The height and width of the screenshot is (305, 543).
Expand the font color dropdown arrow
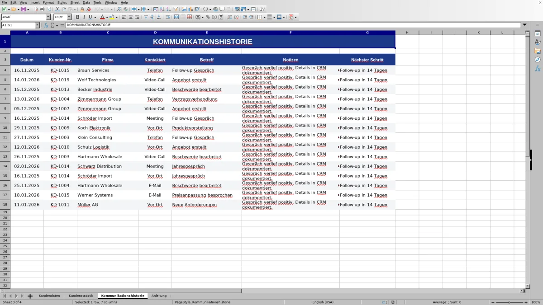click(107, 17)
